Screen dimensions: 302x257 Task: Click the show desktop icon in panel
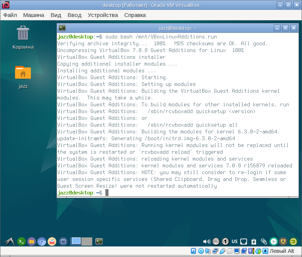tap(63, 242)
